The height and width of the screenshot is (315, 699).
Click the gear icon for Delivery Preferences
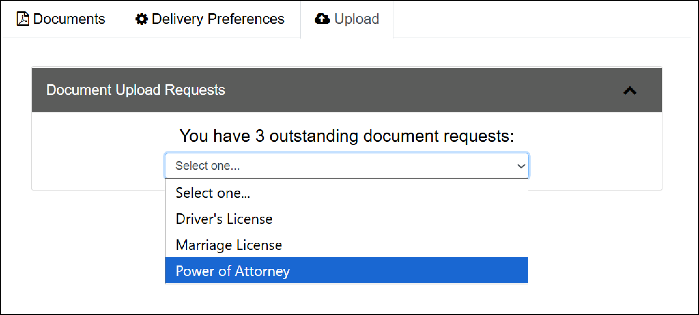click(141, 19)
